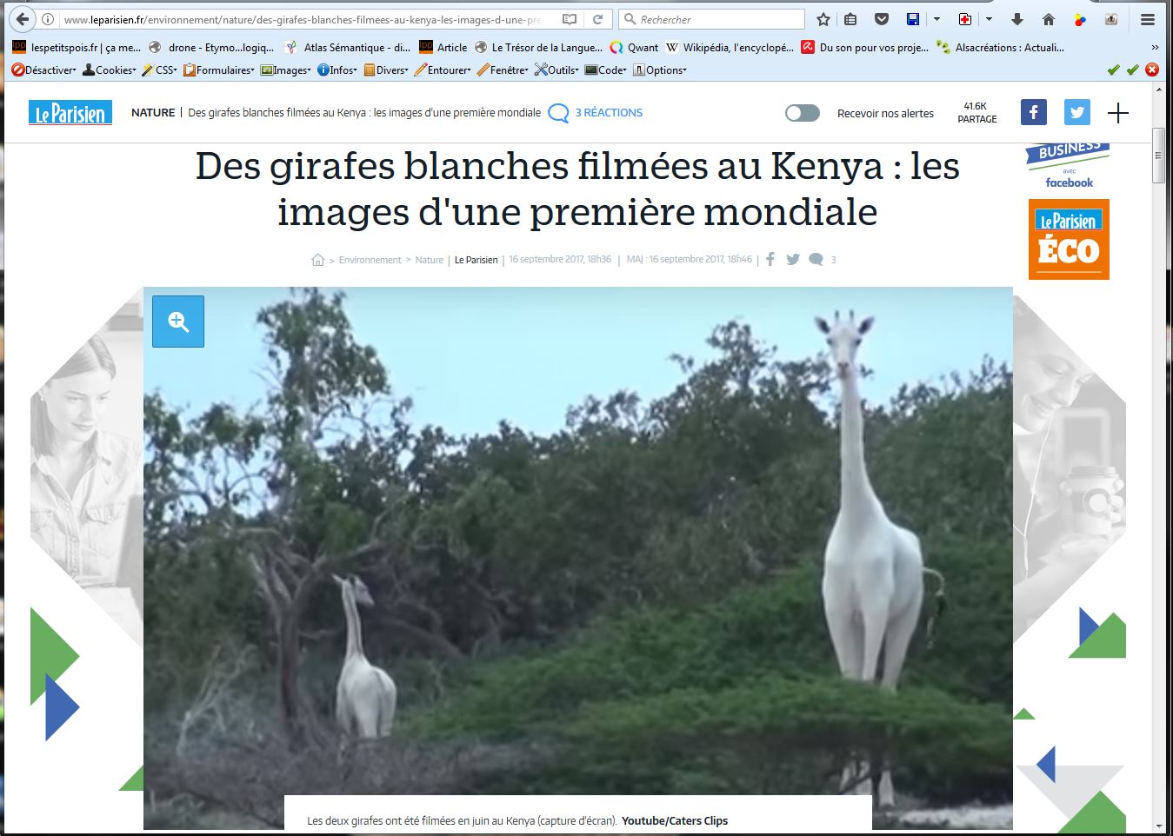Expand the Images dropdown in the toolbar

[x=286, y=70]
